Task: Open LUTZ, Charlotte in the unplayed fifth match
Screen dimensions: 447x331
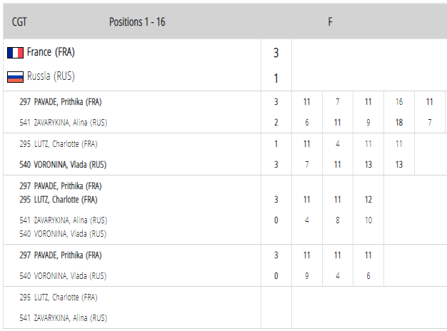Action: click(59, 297)
